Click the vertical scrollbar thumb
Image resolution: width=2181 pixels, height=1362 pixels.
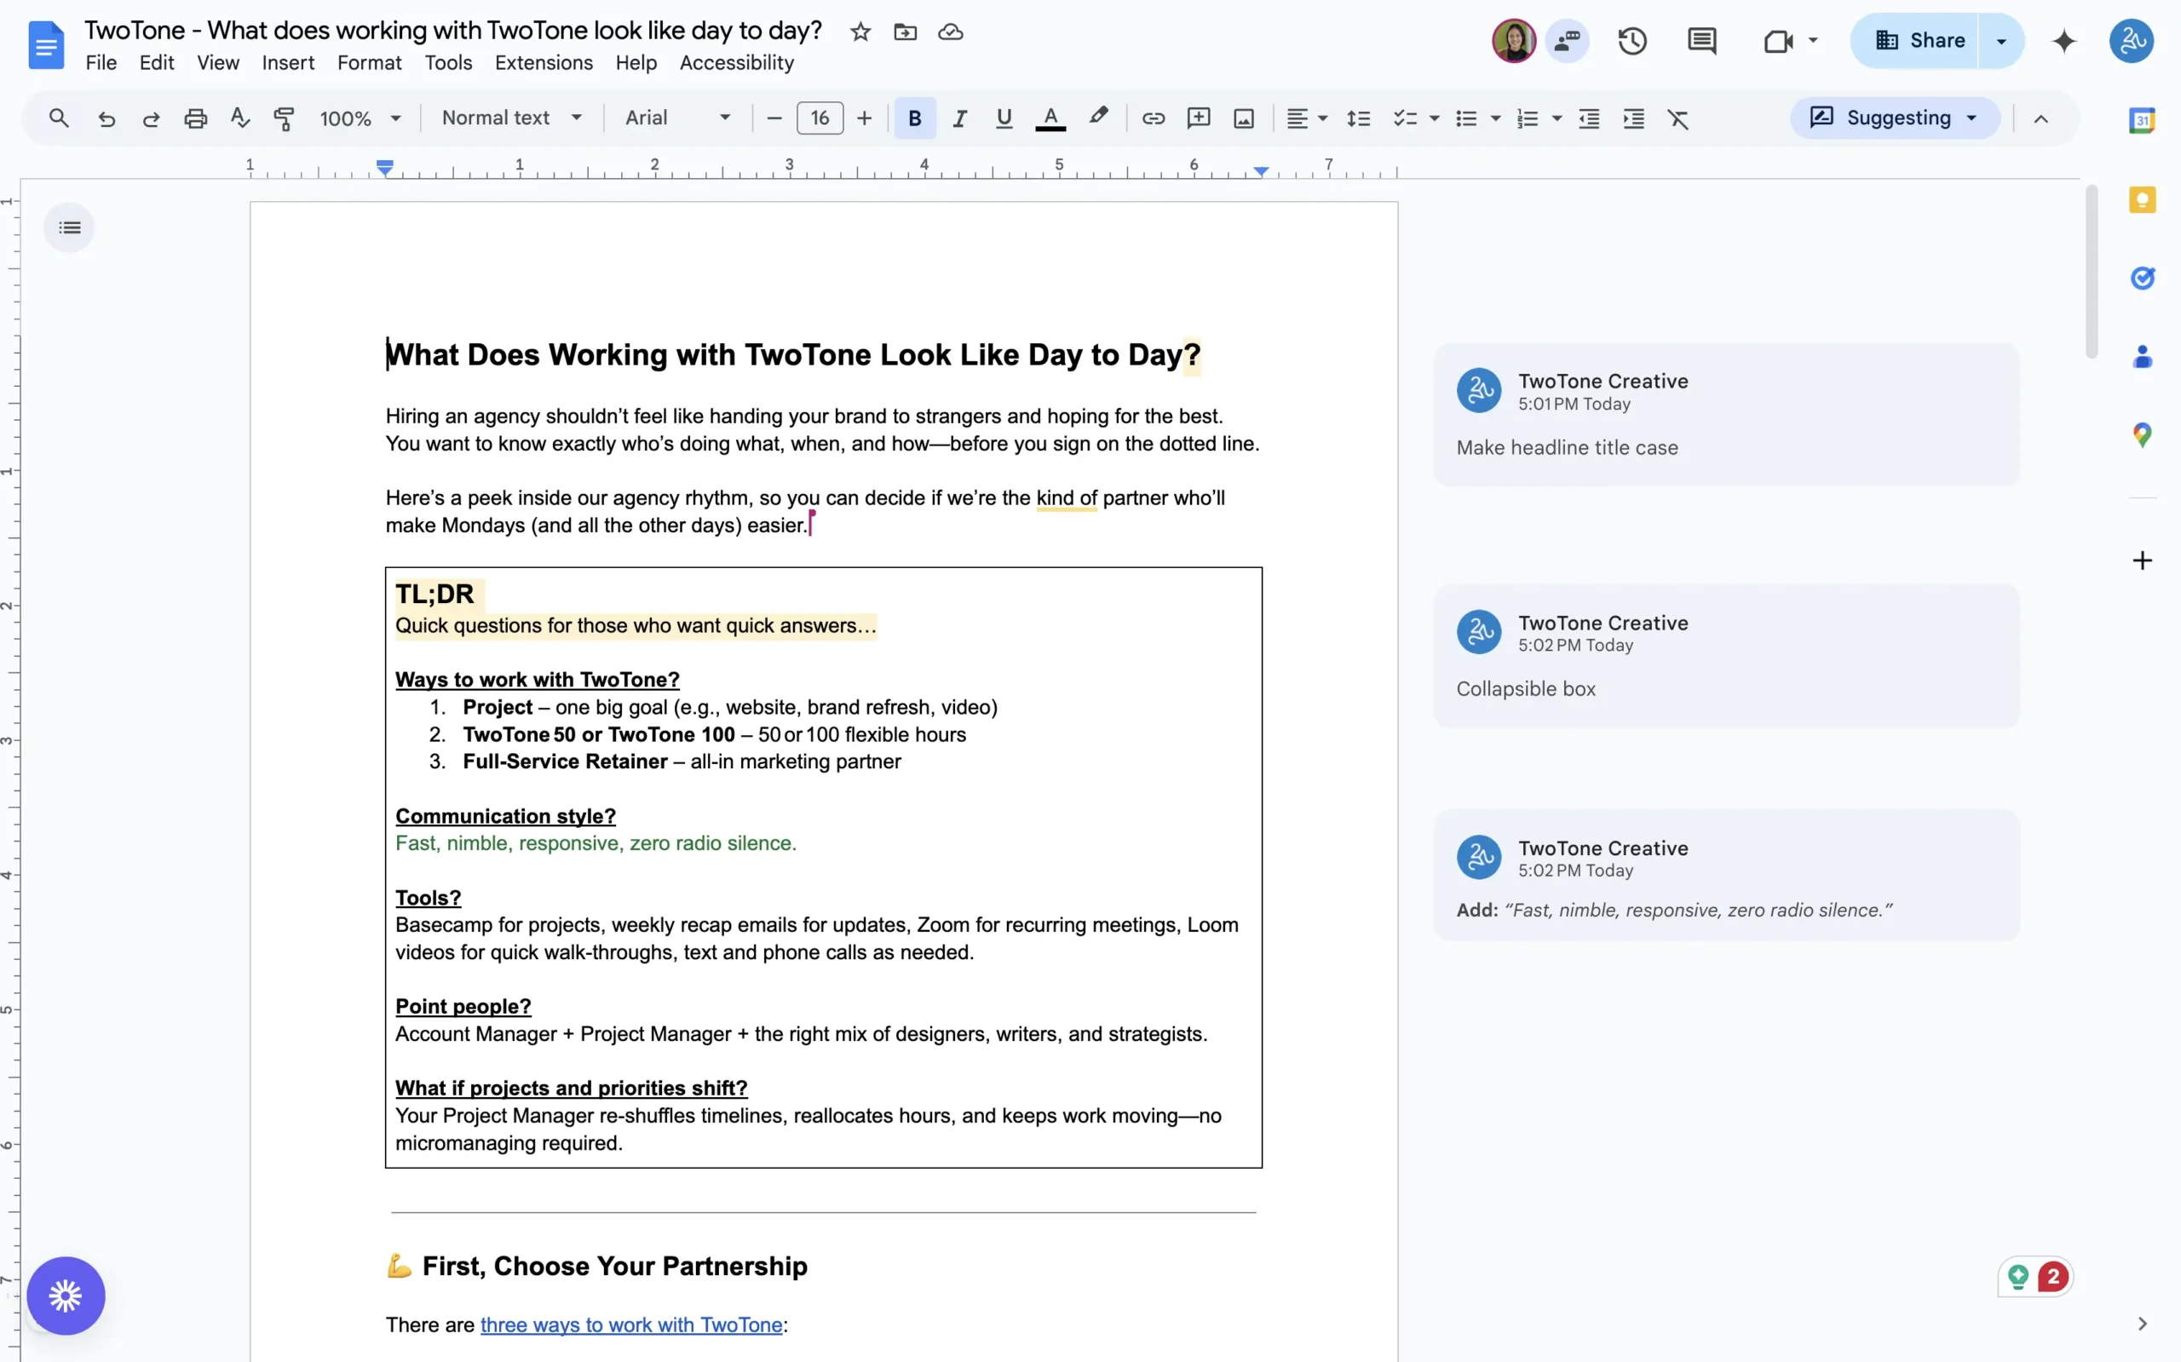2091,270
